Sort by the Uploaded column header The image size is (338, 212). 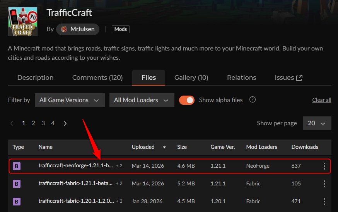pyautogui.click(x=143, y=147)
